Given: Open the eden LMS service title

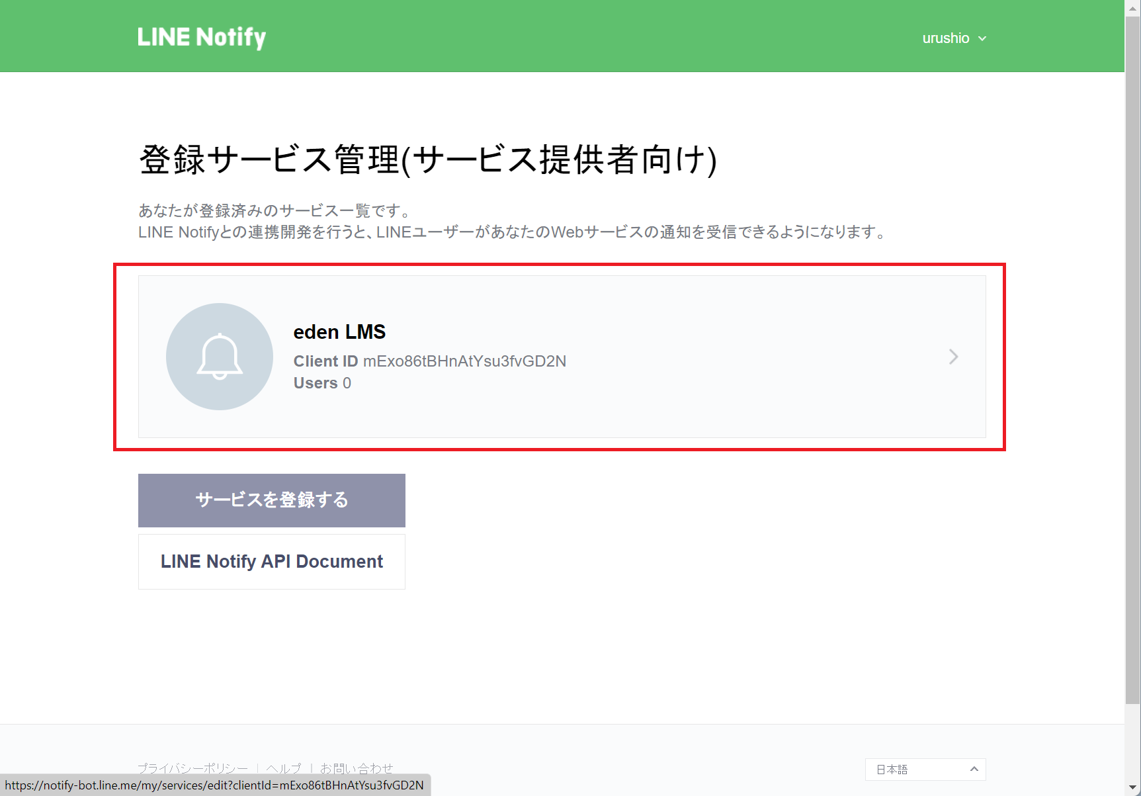Looking at the screenshot, I should click(339, 332).
